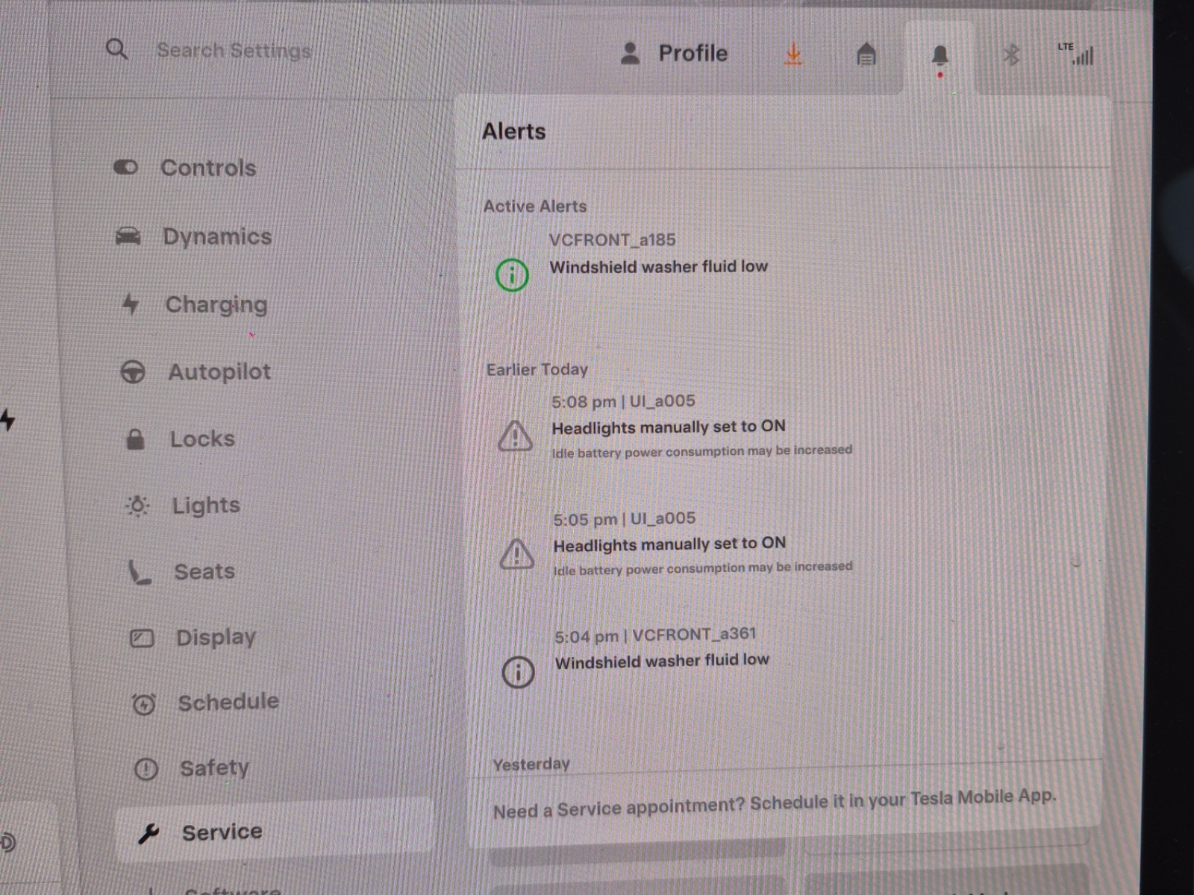Tap the Bluetooth icon
1194x895 pixels.
point(1011,55)
